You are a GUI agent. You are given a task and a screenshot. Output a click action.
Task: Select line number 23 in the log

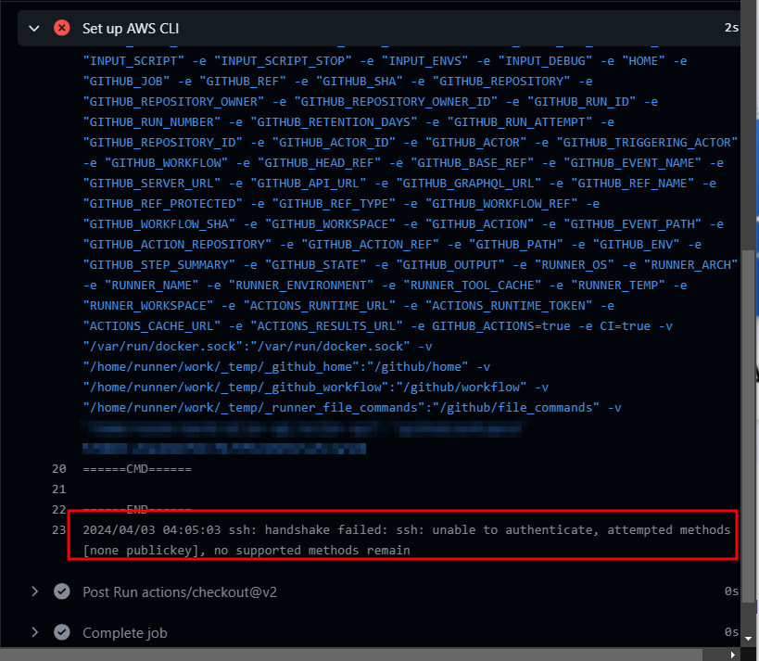[x=58, y=529]
